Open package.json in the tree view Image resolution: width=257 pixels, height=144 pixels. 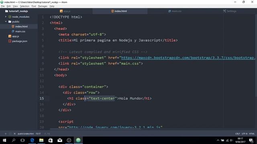pyautogui.click(x=20, y=41)
